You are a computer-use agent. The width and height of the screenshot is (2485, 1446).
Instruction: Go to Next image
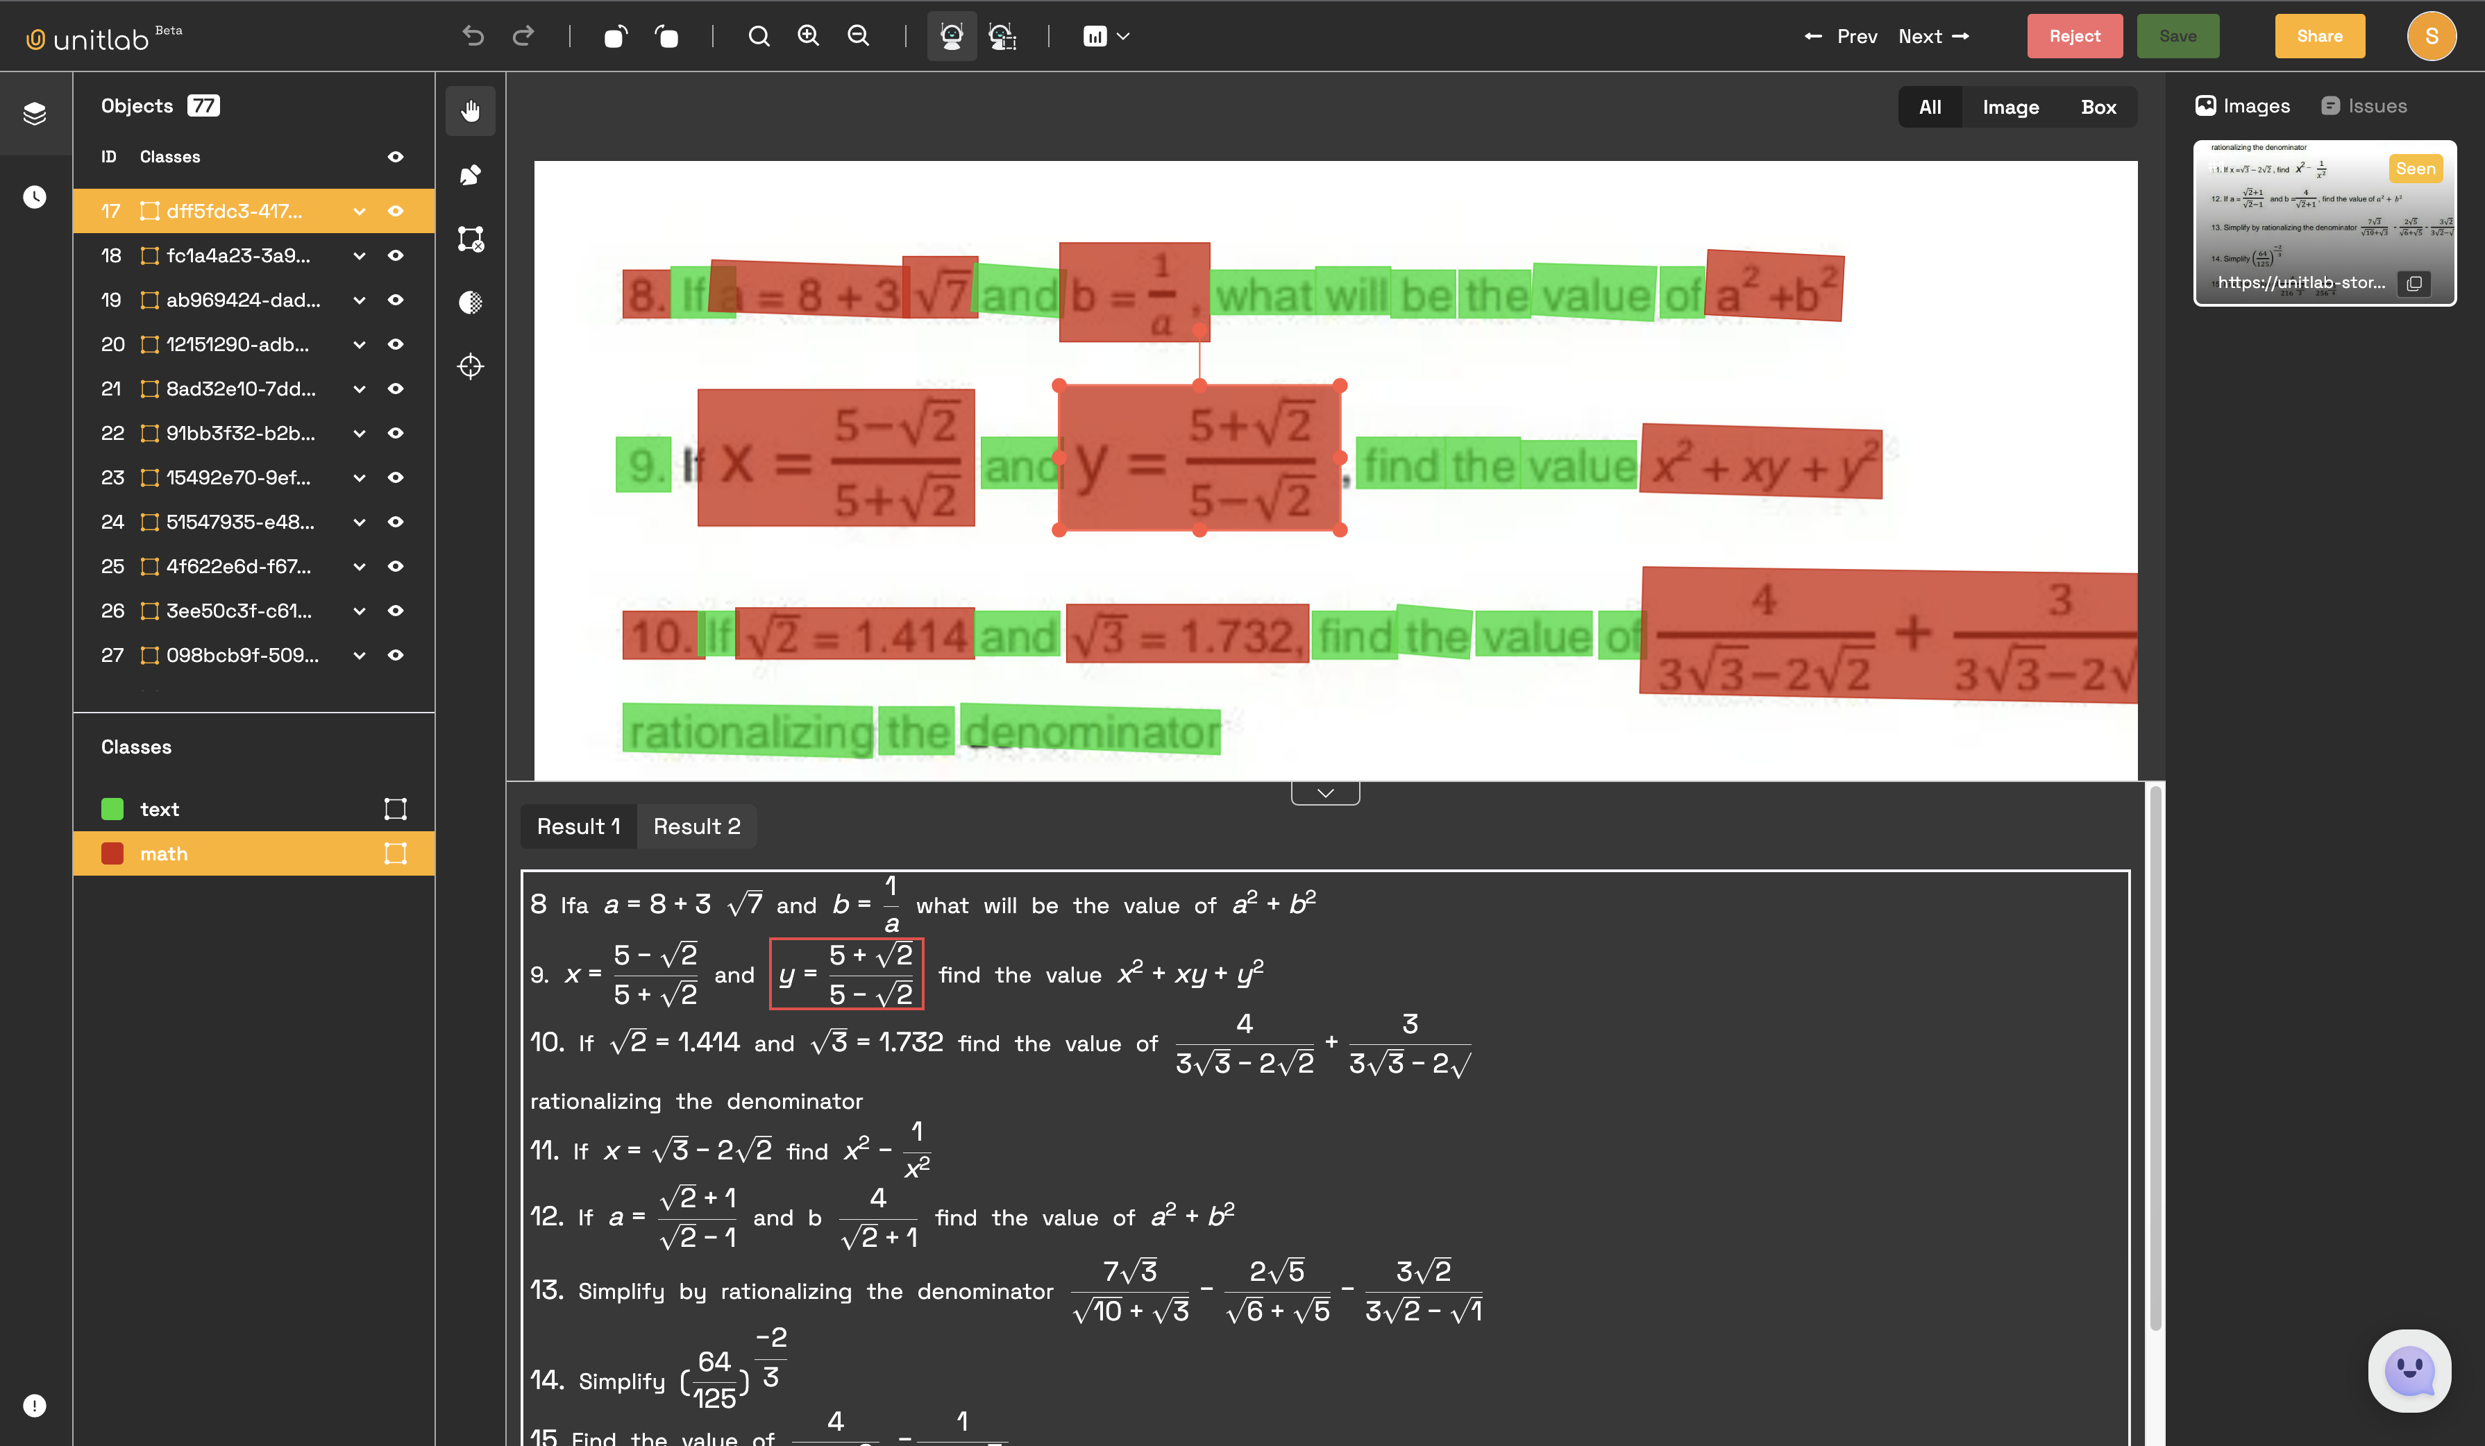[x=1934, y=37]
